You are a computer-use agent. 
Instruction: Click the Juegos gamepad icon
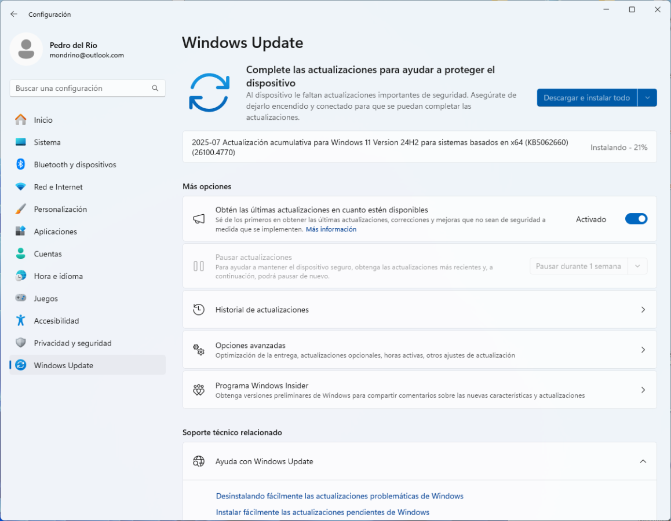(20, 298)
